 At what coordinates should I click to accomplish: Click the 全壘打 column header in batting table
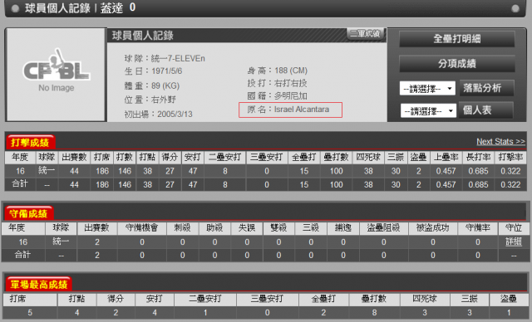(303, 157)
